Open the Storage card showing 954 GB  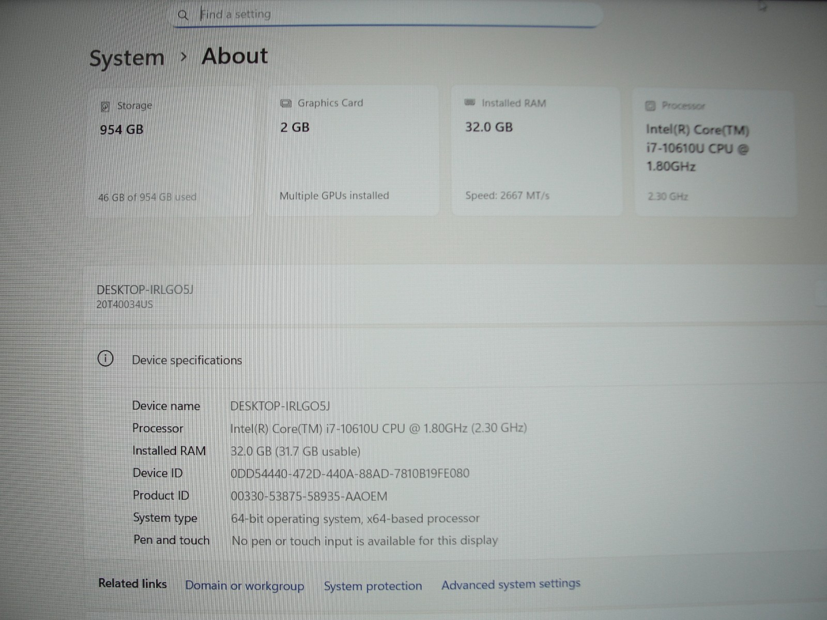[170, 151]
